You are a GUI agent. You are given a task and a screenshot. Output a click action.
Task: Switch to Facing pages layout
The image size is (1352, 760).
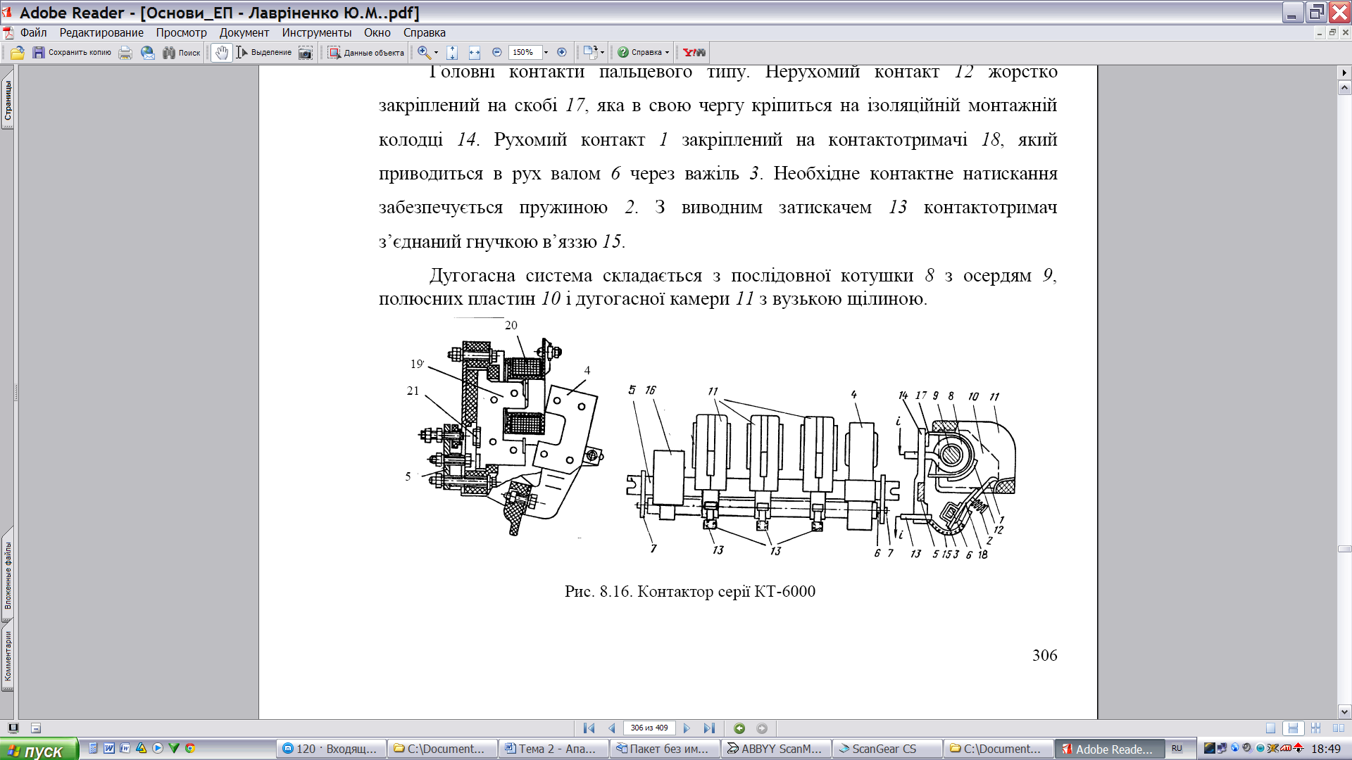(x=1338, y=728)
